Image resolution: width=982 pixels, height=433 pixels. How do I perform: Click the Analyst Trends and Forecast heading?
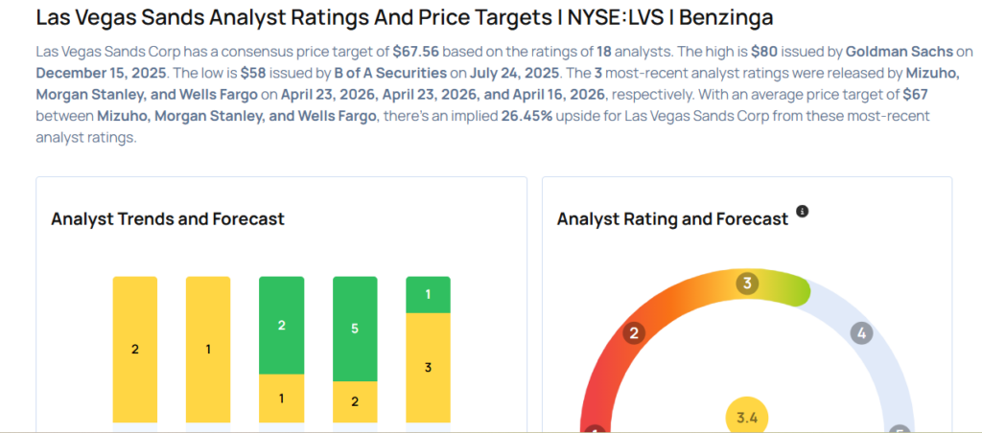pyautogui.click(x=168, y=218)
